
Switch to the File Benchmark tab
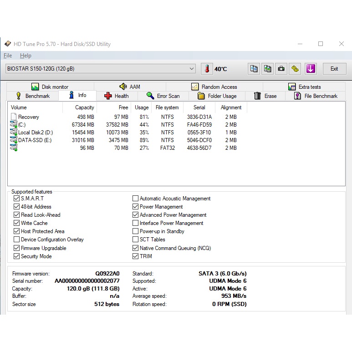click(316, 96)
